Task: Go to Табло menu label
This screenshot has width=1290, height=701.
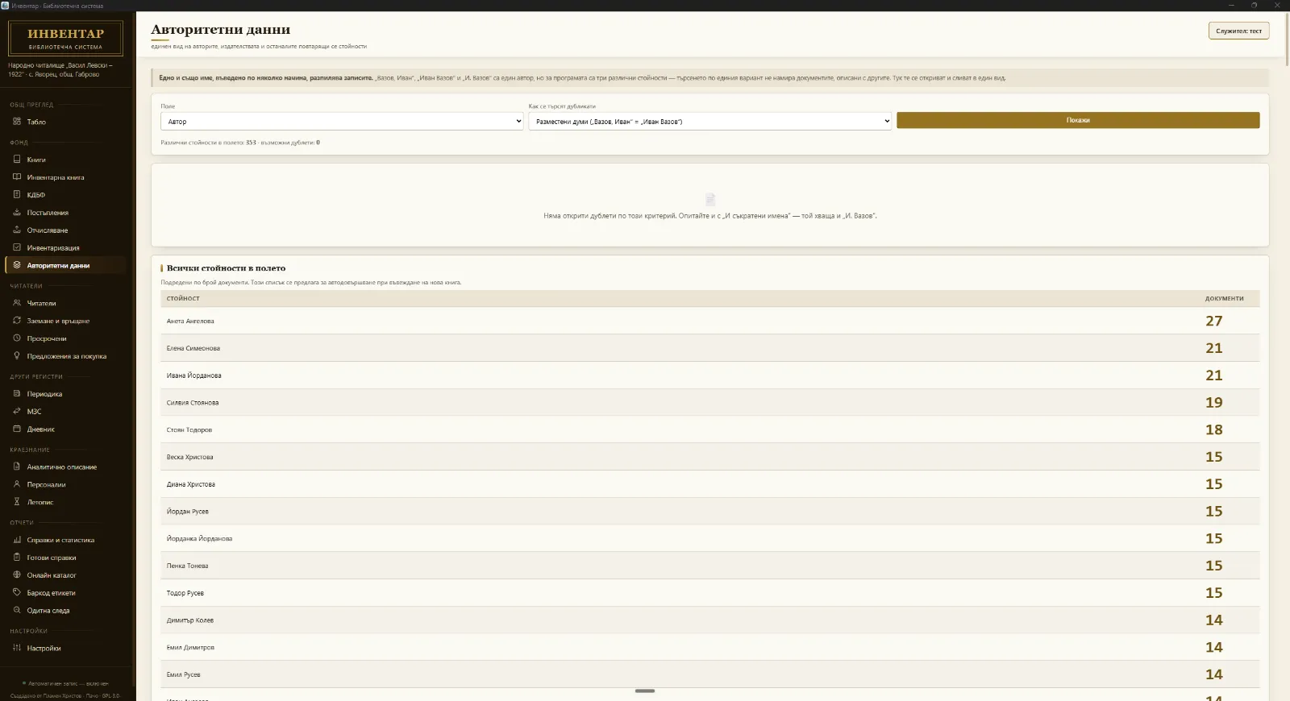Action: pyautogui.click(x=36, y=122)
